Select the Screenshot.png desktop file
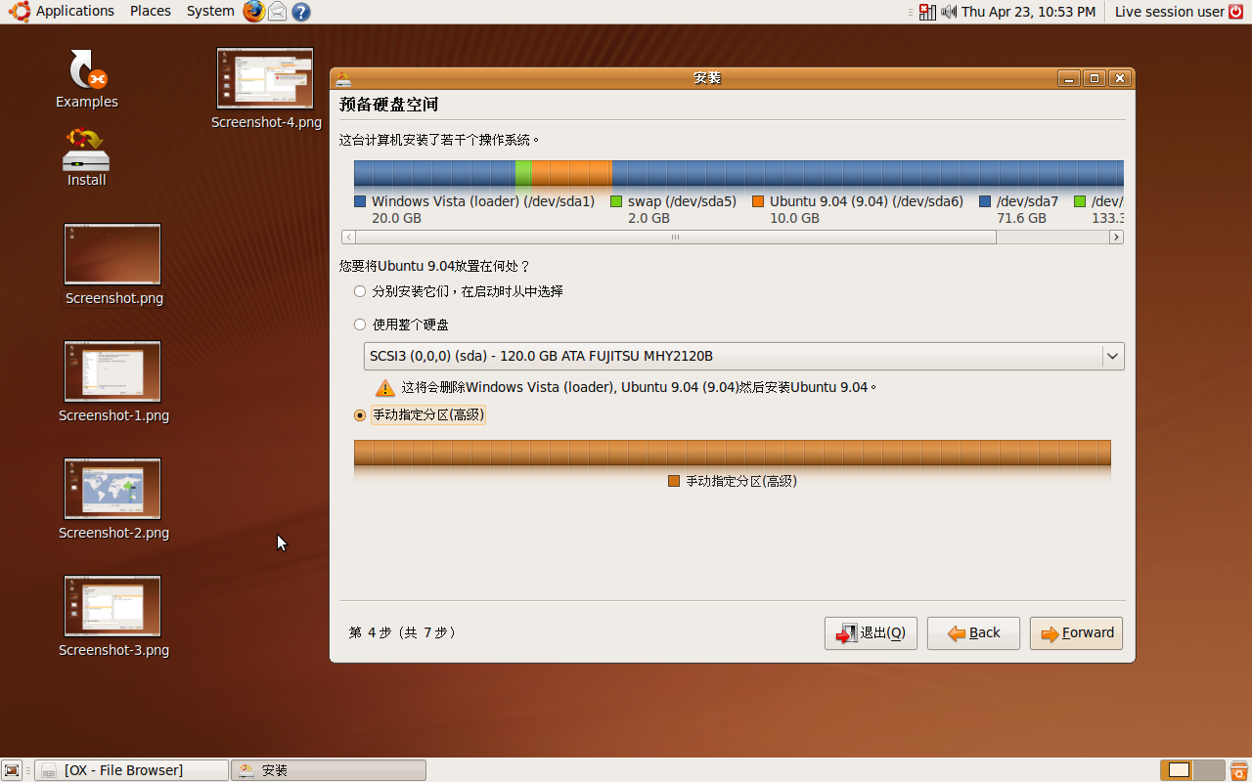This screenshot has height=782, width=1252. point(113,265)
